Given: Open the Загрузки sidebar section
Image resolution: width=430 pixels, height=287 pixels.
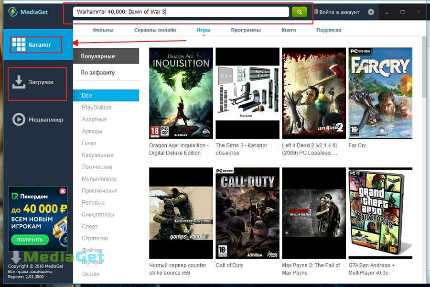Looking at the screenshot, I should [38, 82].
